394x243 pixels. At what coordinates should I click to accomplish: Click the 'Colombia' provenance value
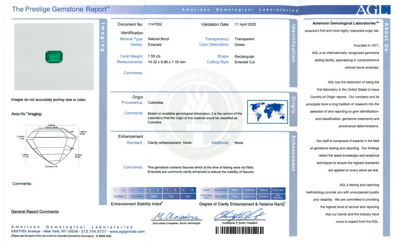coord(155,102)
